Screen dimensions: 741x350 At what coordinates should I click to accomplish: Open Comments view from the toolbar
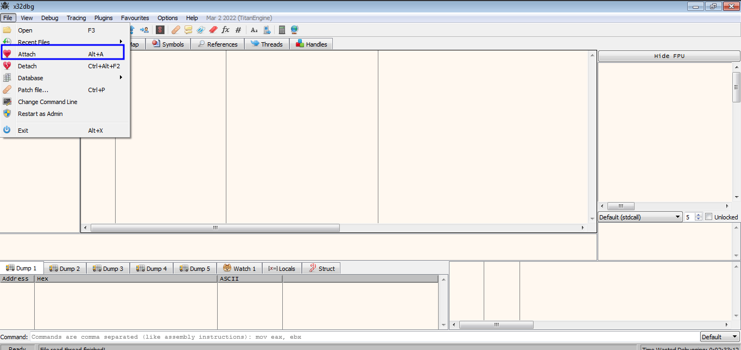pyautogui.click(x=188, y=30)
